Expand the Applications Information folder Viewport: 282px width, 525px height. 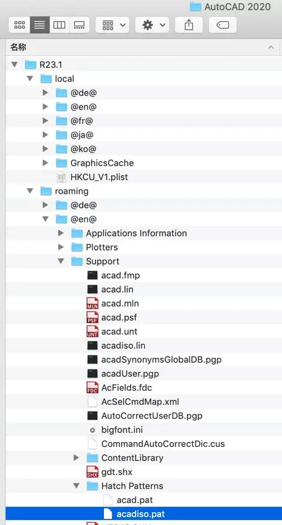click(61, 233)
